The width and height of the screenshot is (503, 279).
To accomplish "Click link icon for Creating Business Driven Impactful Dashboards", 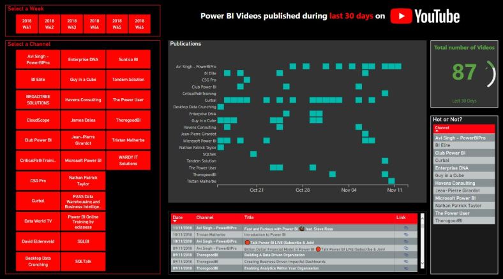I will point(405,262).
